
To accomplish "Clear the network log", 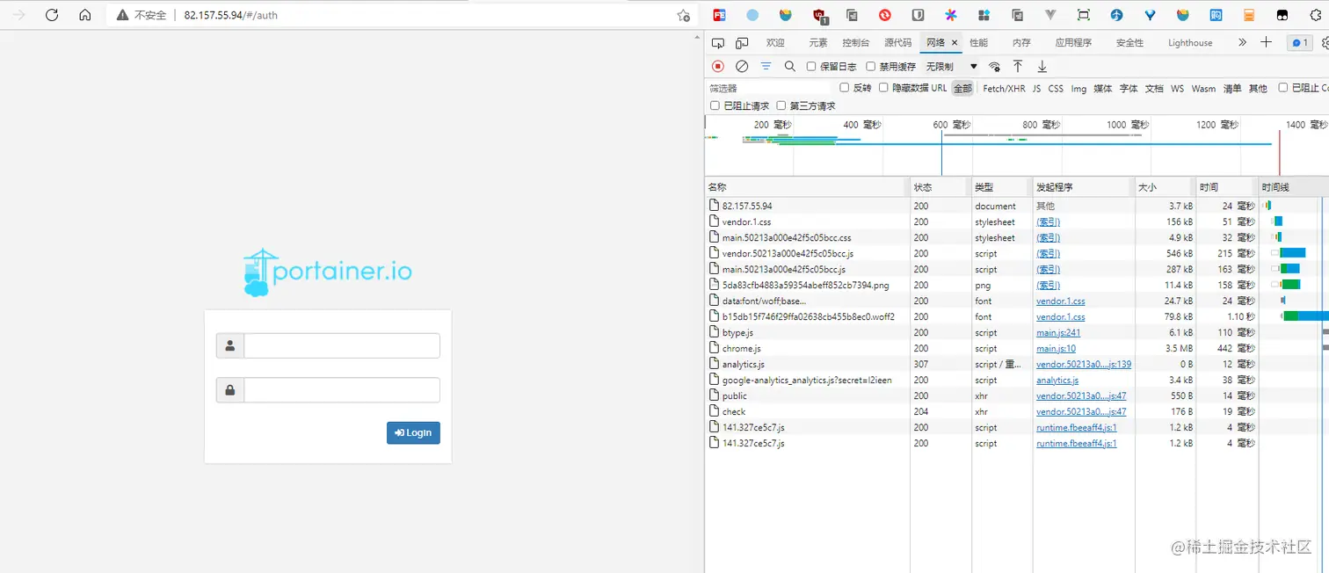I will tap(742, 66).
